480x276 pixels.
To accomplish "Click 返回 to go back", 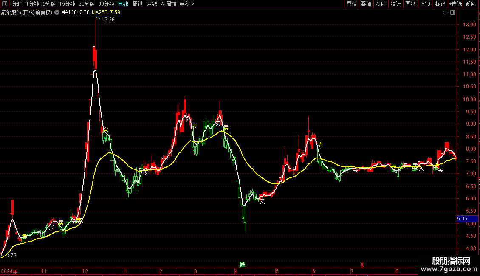I will 471,4.
